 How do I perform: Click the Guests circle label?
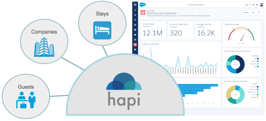coord(26,87)
